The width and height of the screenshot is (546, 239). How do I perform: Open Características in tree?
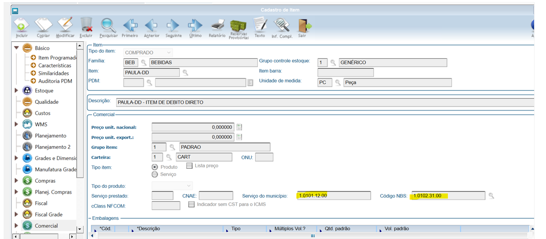point(55,66)
